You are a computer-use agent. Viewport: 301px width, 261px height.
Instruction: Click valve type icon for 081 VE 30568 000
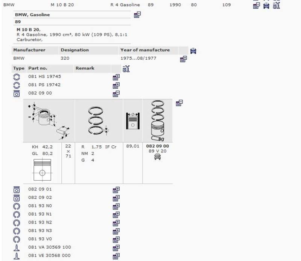[x=17, y=256]
